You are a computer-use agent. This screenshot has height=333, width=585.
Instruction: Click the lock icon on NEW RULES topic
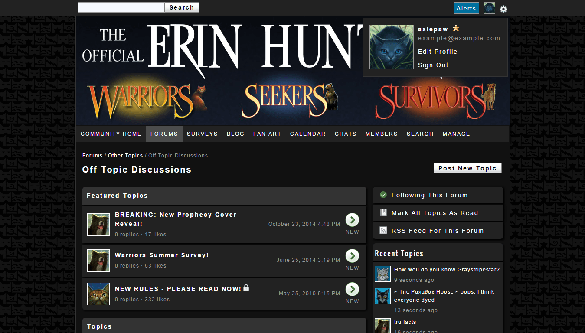coord(246,287)
